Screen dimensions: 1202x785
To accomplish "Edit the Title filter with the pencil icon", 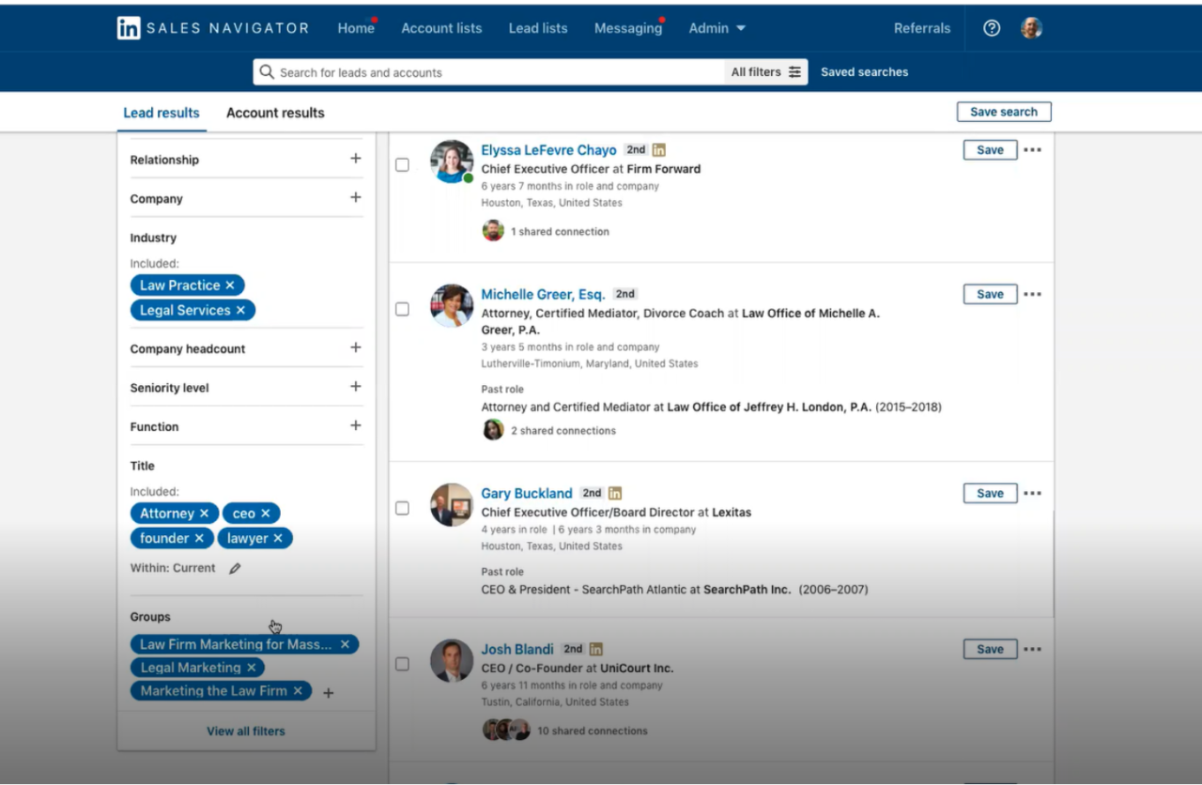I will [x=234, y=568].
